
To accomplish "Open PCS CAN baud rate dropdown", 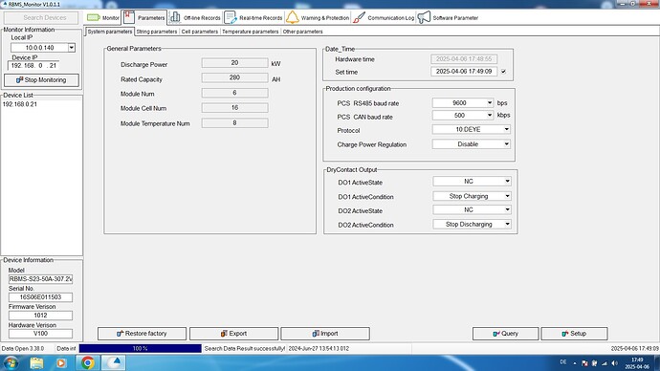I will [x=490, y=115].
